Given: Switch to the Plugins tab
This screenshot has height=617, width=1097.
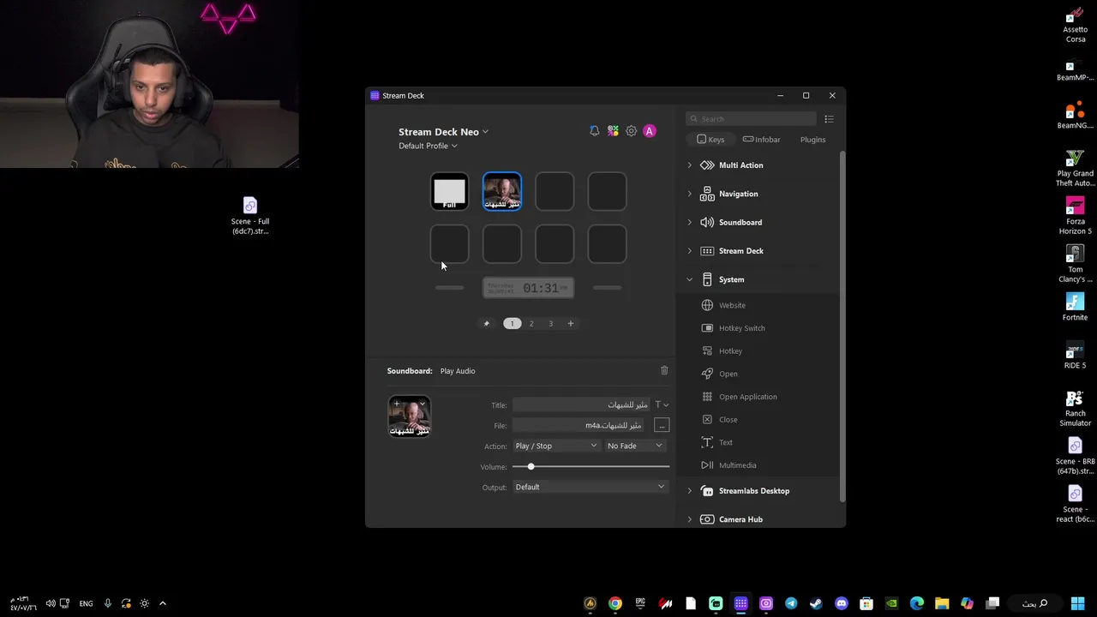Looking at the screenshot, I should click(812, 140).
